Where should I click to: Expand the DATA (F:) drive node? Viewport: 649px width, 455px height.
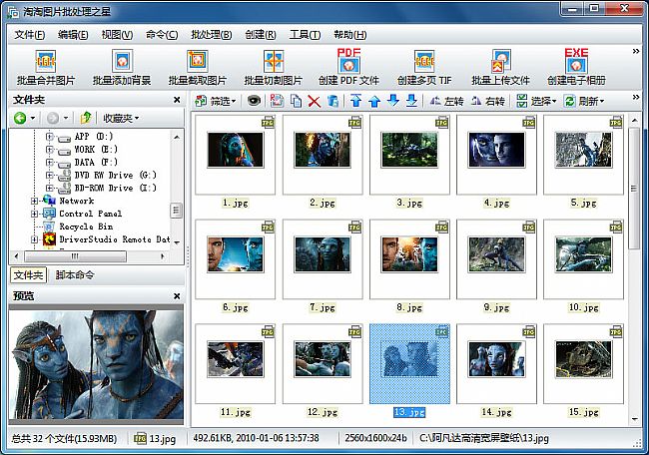point(49,162)
